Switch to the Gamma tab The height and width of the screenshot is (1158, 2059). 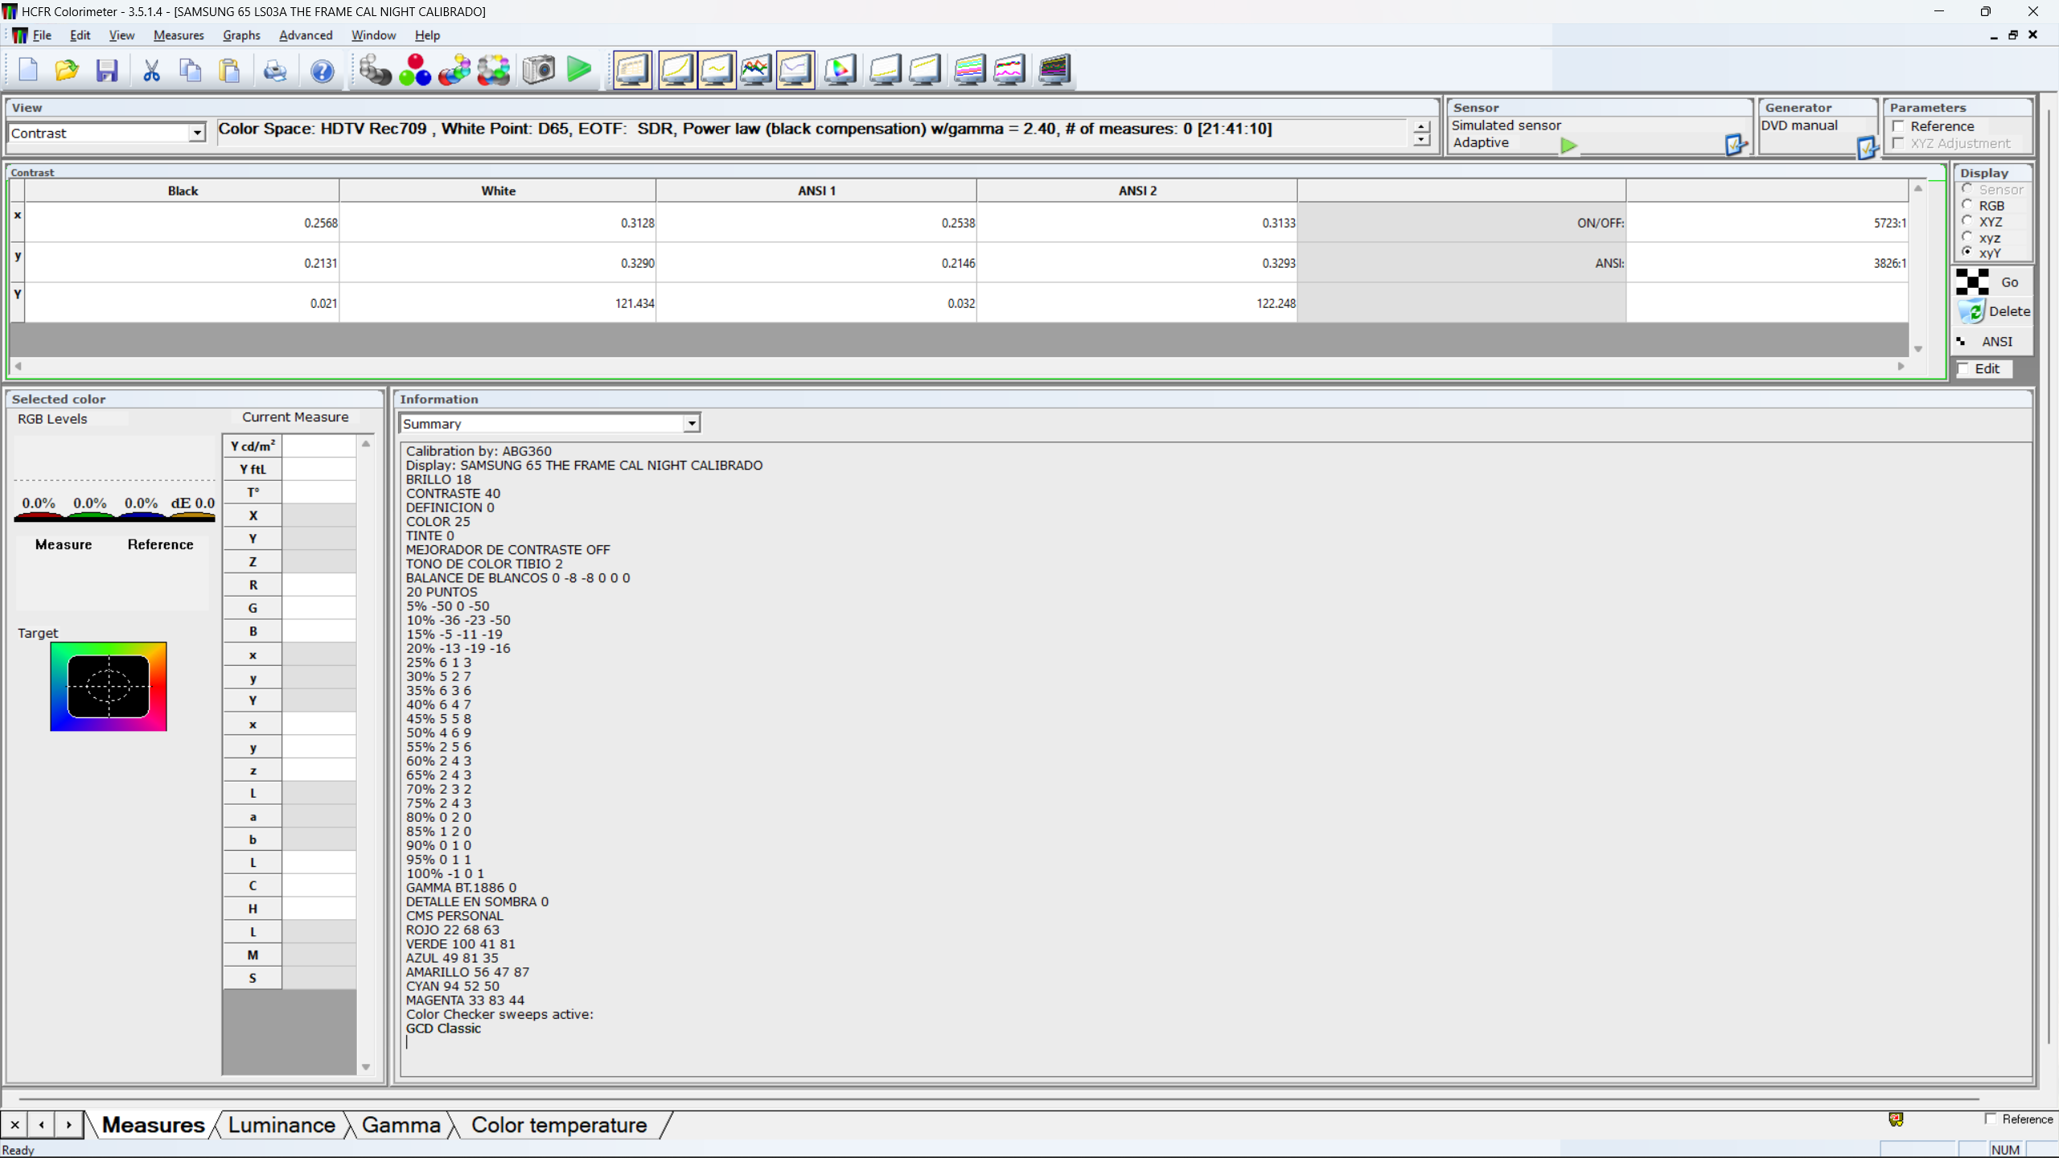(401, 1125)
